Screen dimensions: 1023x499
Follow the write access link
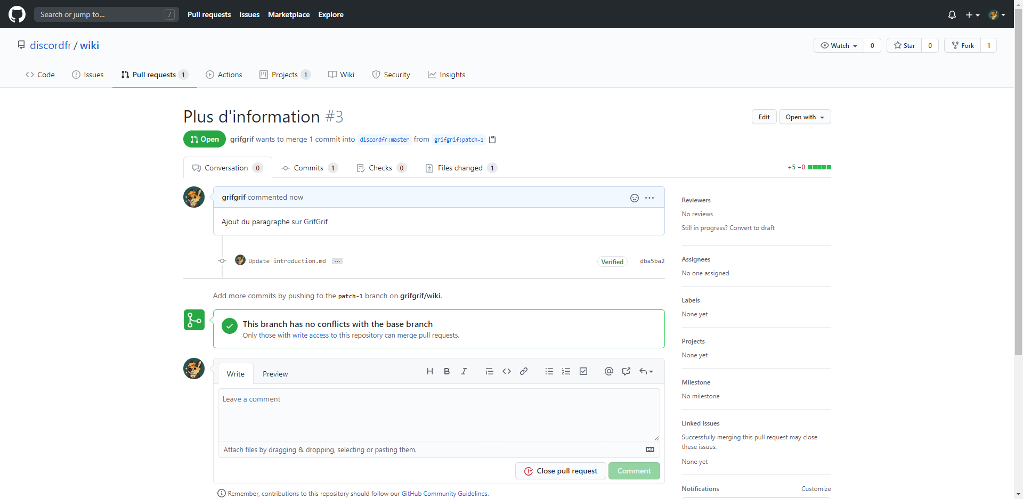(x=311, y=336)
